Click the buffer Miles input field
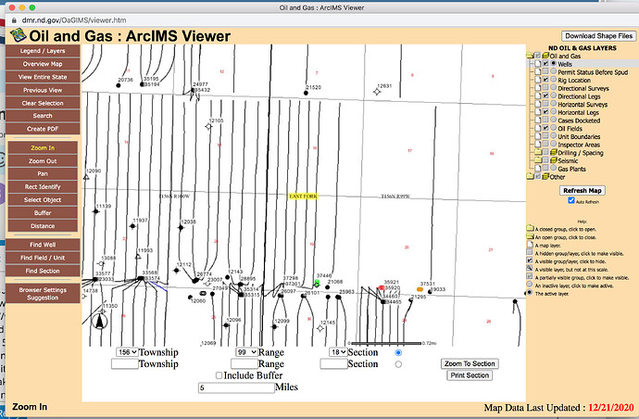 tap(236, 387)
